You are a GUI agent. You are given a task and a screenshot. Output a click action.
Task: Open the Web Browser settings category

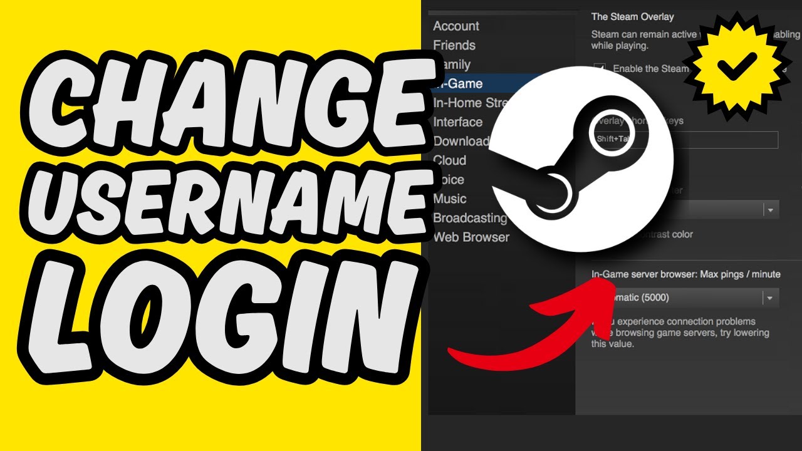tap(471, 237)
